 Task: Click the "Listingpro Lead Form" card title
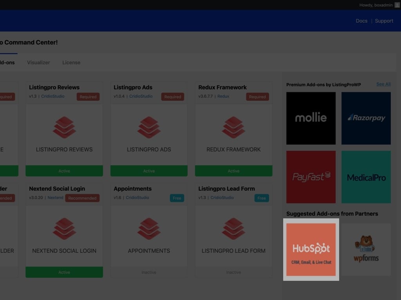pos(227,189)
